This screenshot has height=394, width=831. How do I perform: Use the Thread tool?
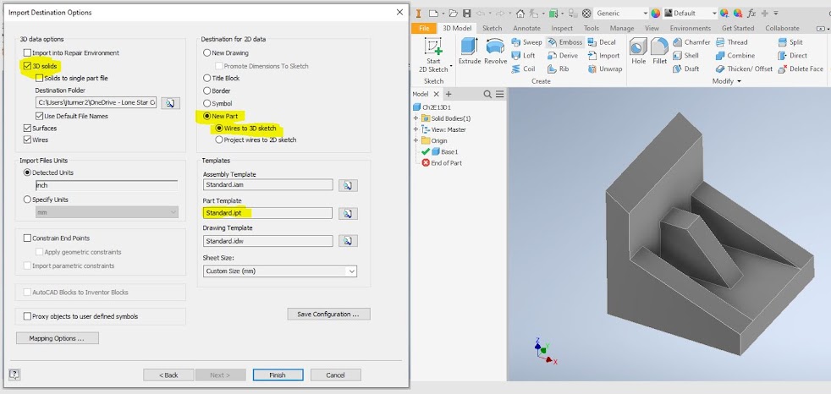click(731, 42)
